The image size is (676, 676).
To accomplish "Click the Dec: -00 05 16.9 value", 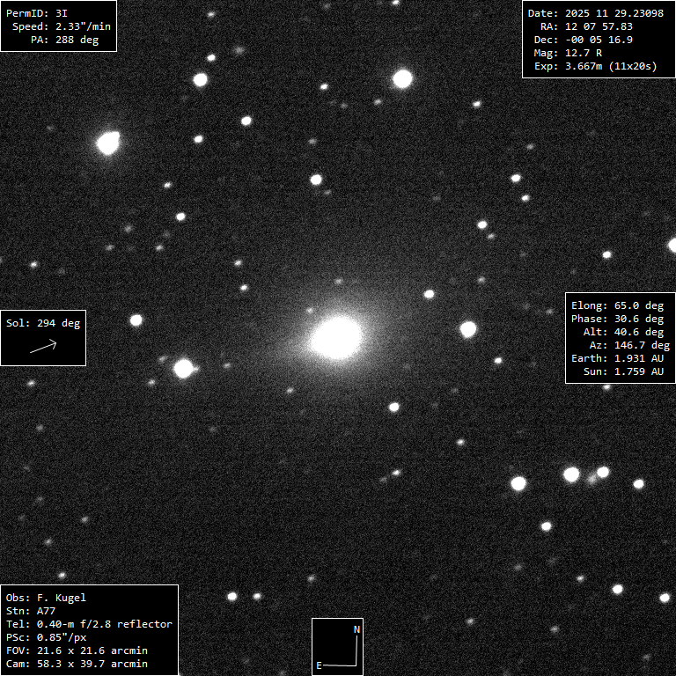I will [599, 40].
